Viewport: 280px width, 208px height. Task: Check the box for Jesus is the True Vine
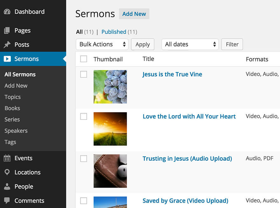tap(84, 74)
